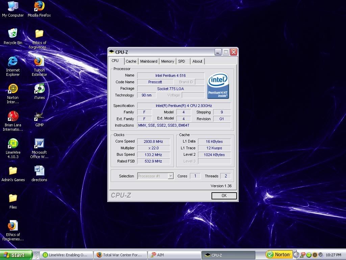Launch the LimeWire 4.10.3 shortcut
This screenshot has height=260, width=346.
coord(13,144)
